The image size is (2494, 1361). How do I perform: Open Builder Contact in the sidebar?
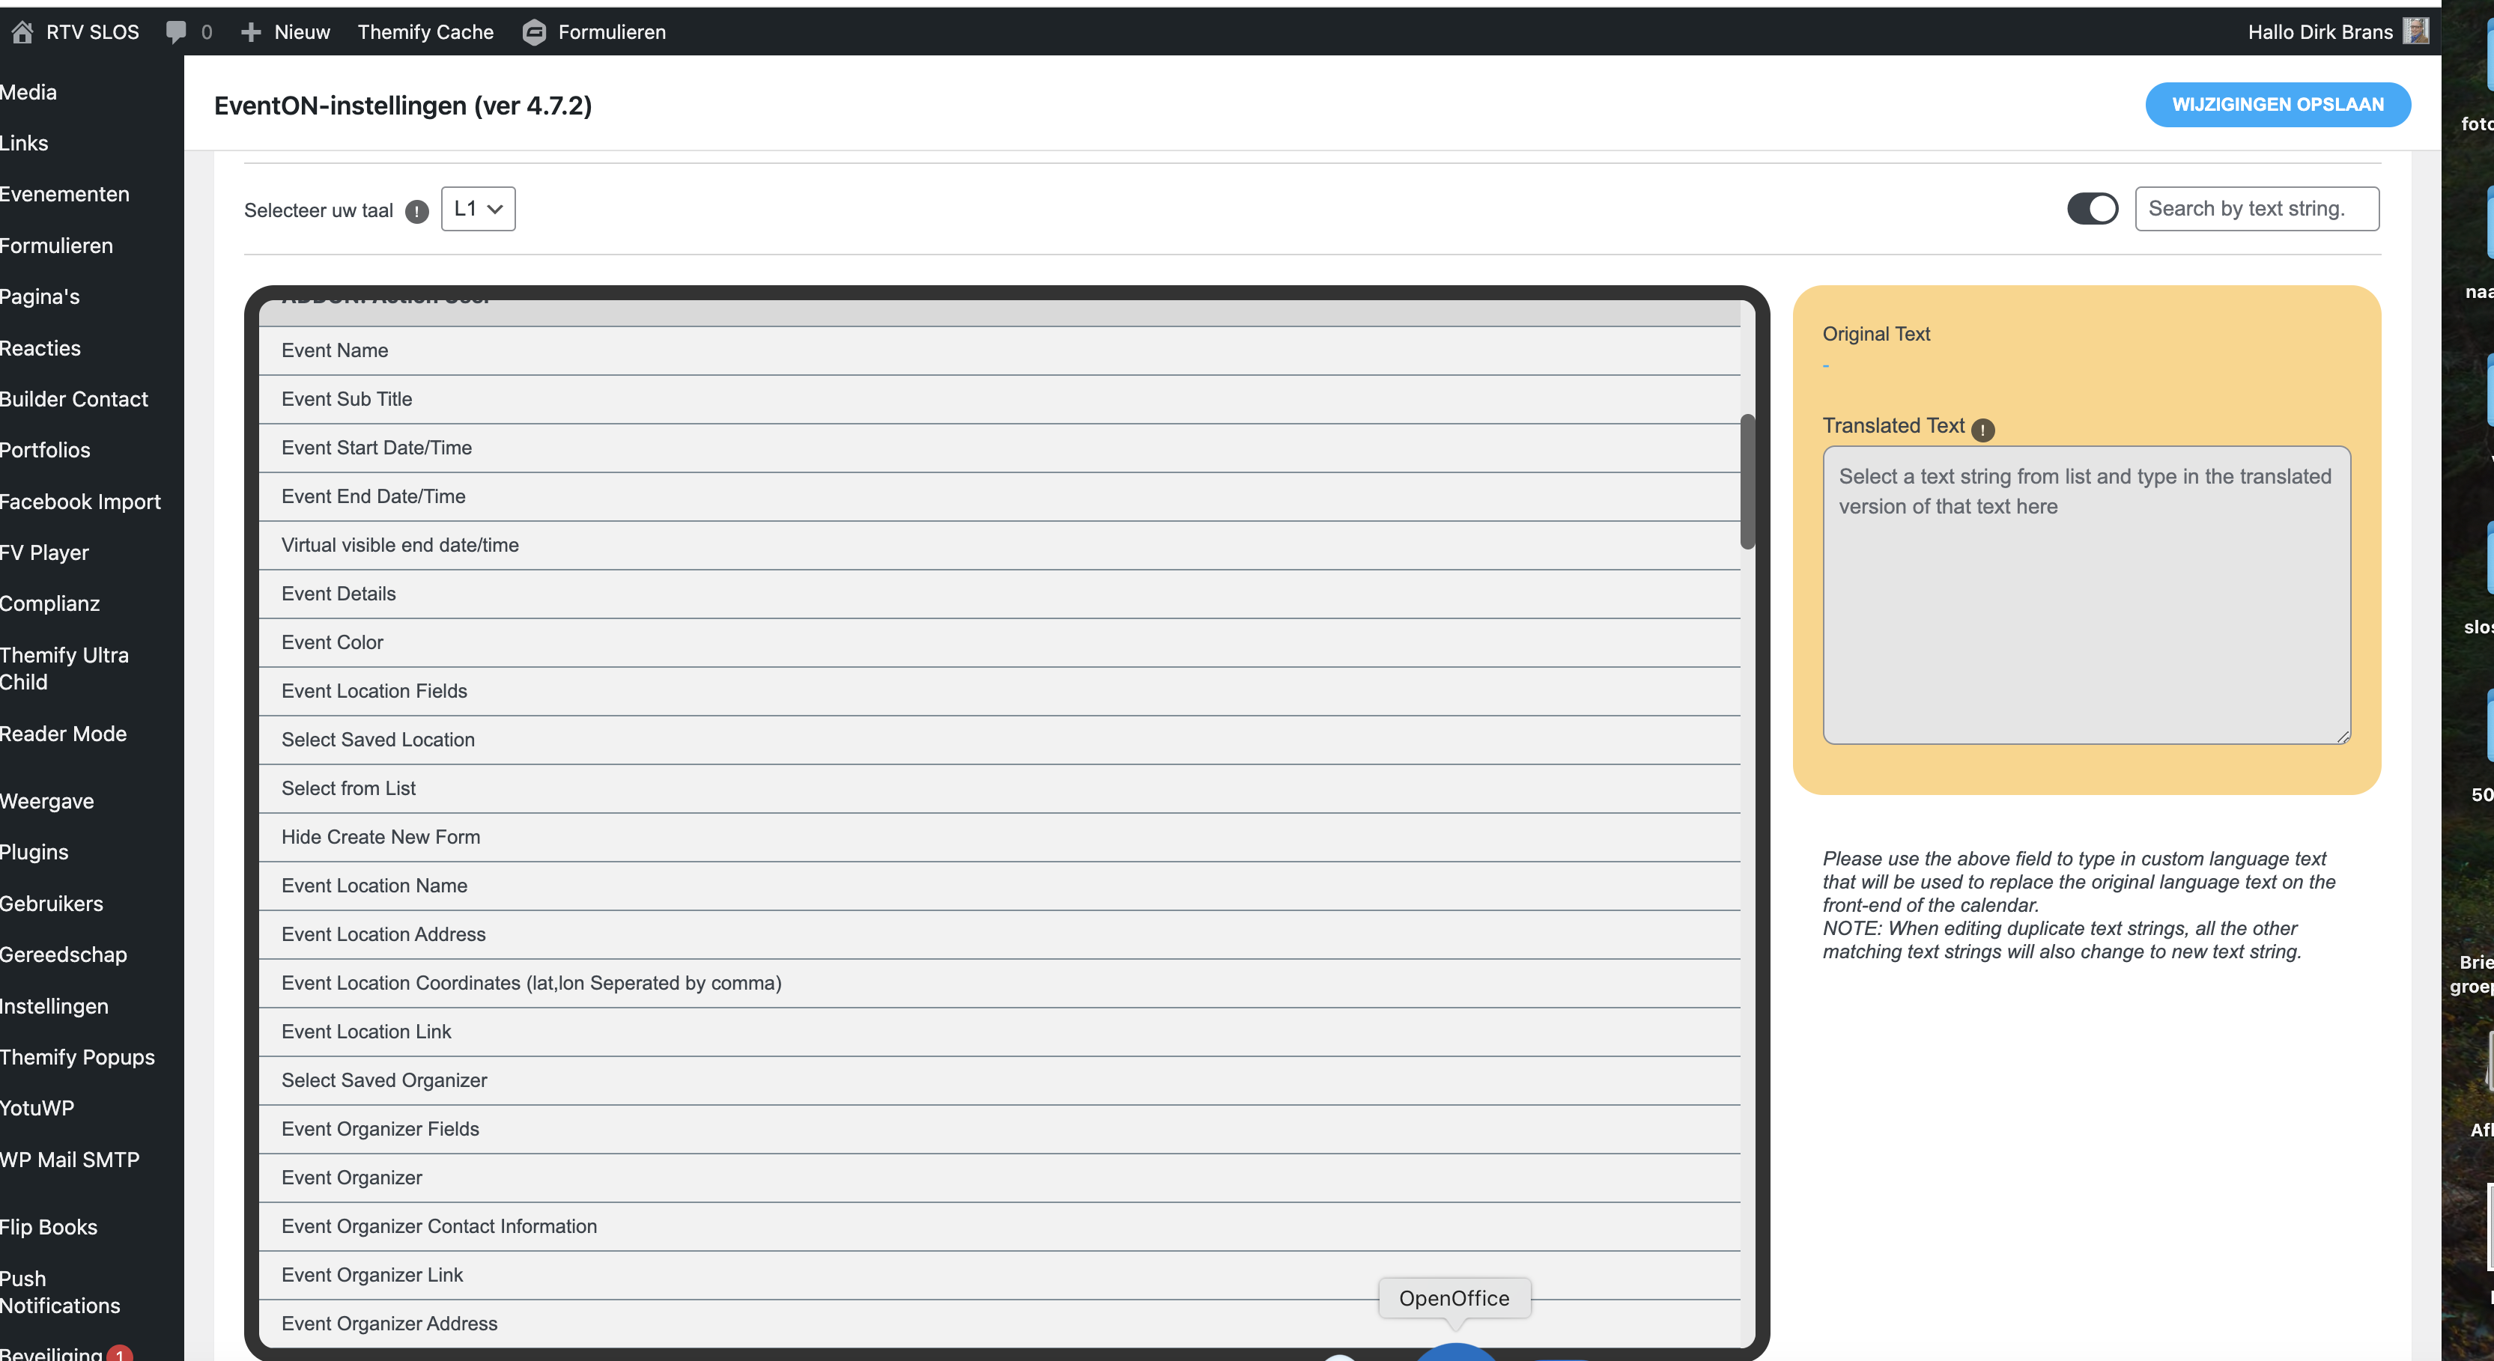75,399
